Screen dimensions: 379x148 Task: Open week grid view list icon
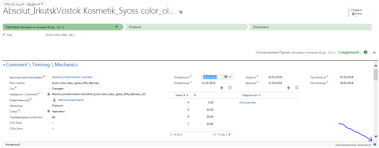click(230, 88)
